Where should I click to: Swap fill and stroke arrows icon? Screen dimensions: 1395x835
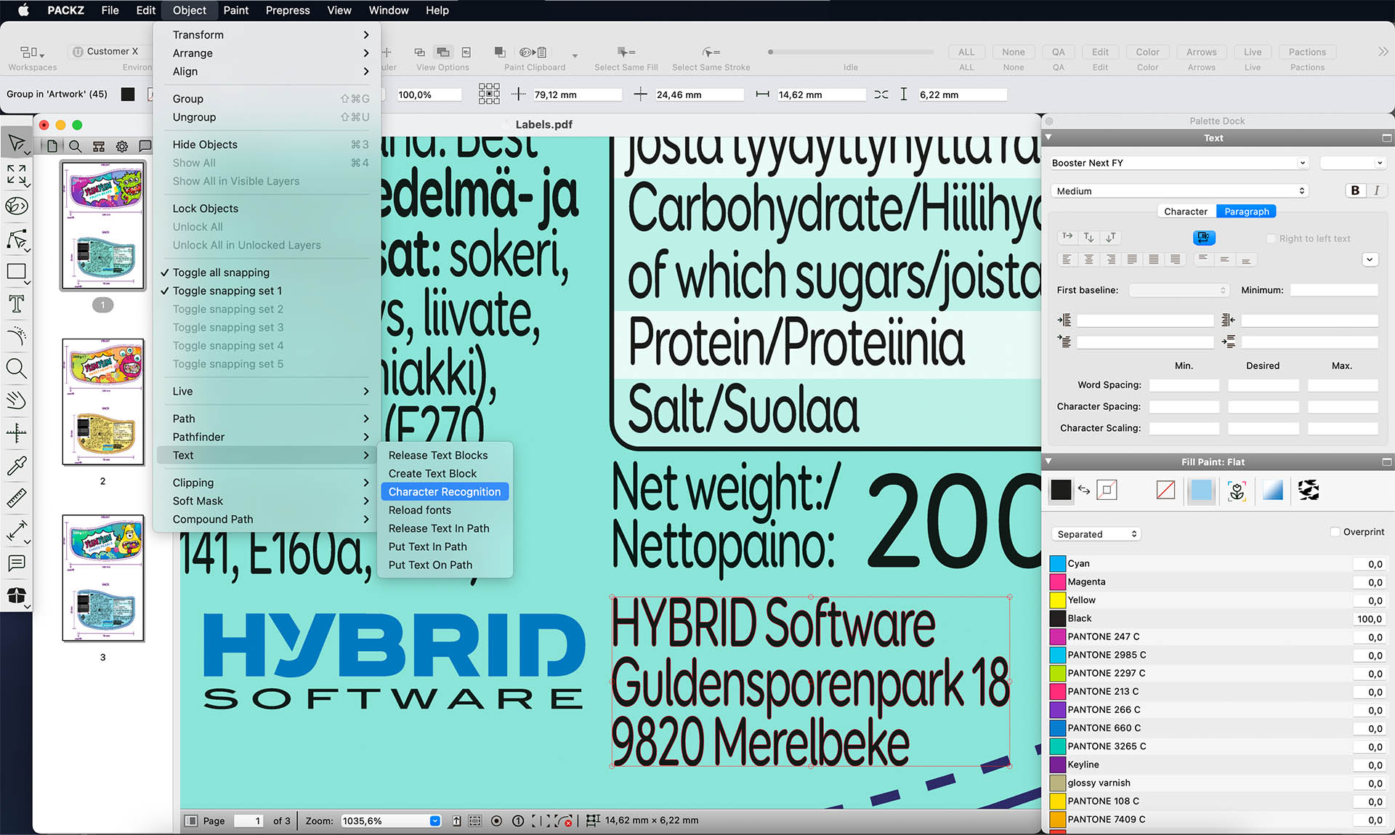coord(1084,490)
